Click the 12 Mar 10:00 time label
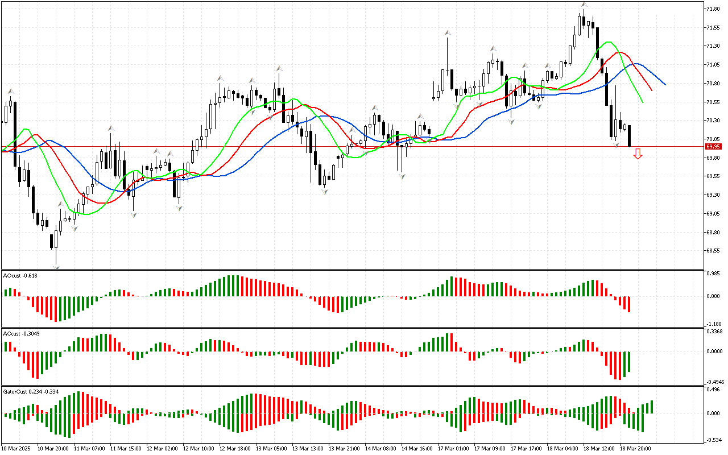The height and width of the screenshot is (455, 728). (x=198, y=449)
